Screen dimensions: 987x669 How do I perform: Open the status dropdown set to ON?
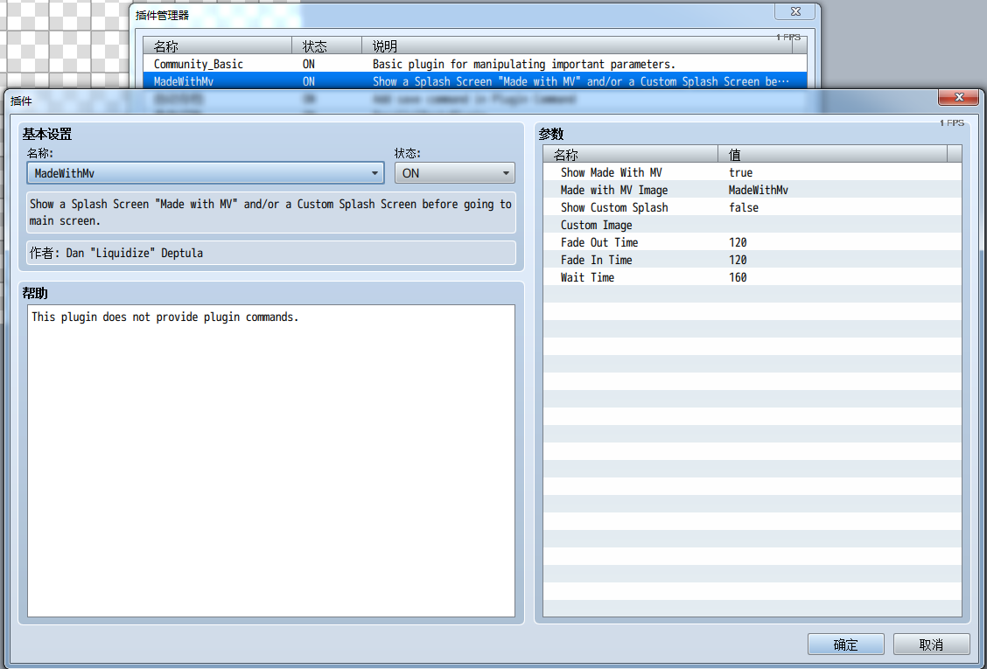coord(454,173)
